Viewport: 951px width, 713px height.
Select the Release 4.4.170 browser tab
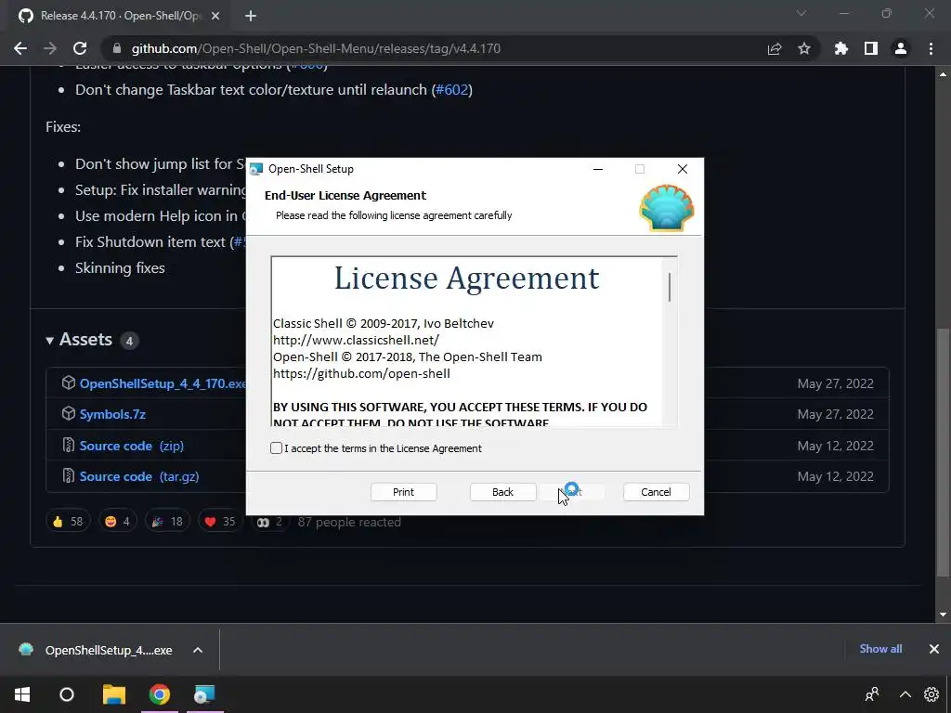tap(118, 16)
